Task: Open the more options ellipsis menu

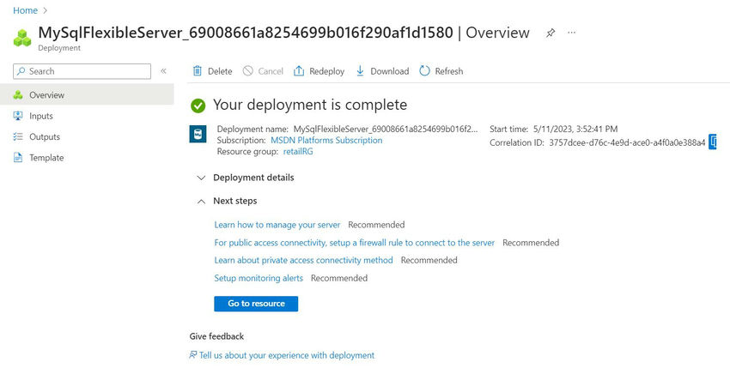Action: point(572,33)
